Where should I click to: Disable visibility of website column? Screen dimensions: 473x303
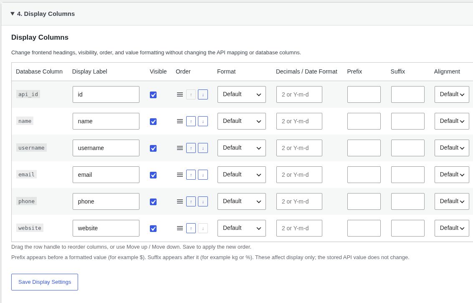tap(153, 228)
